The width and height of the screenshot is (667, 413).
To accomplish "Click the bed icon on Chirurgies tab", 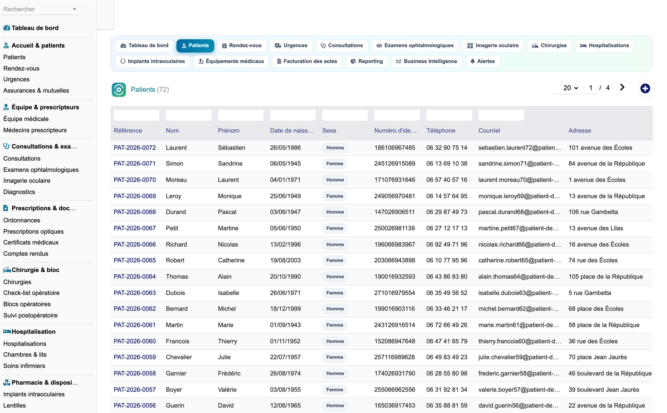I will 535,46.
